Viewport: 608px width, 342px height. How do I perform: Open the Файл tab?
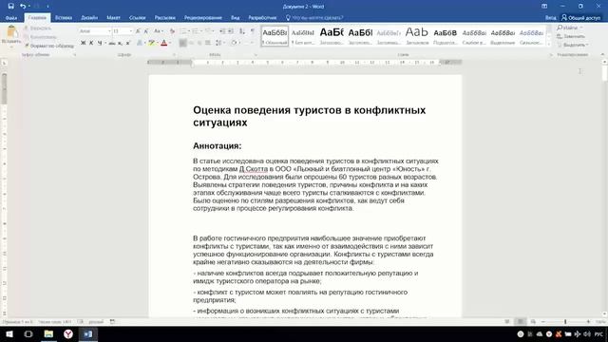(11, 18)
